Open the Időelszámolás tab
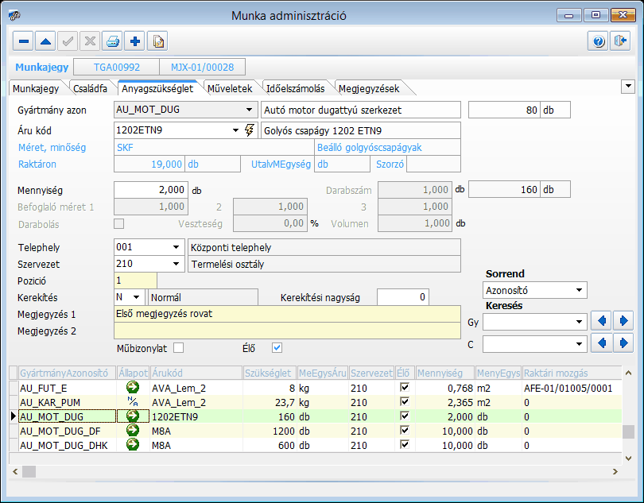The height and width of the screenshot is (503, 644). pos(295,88)
